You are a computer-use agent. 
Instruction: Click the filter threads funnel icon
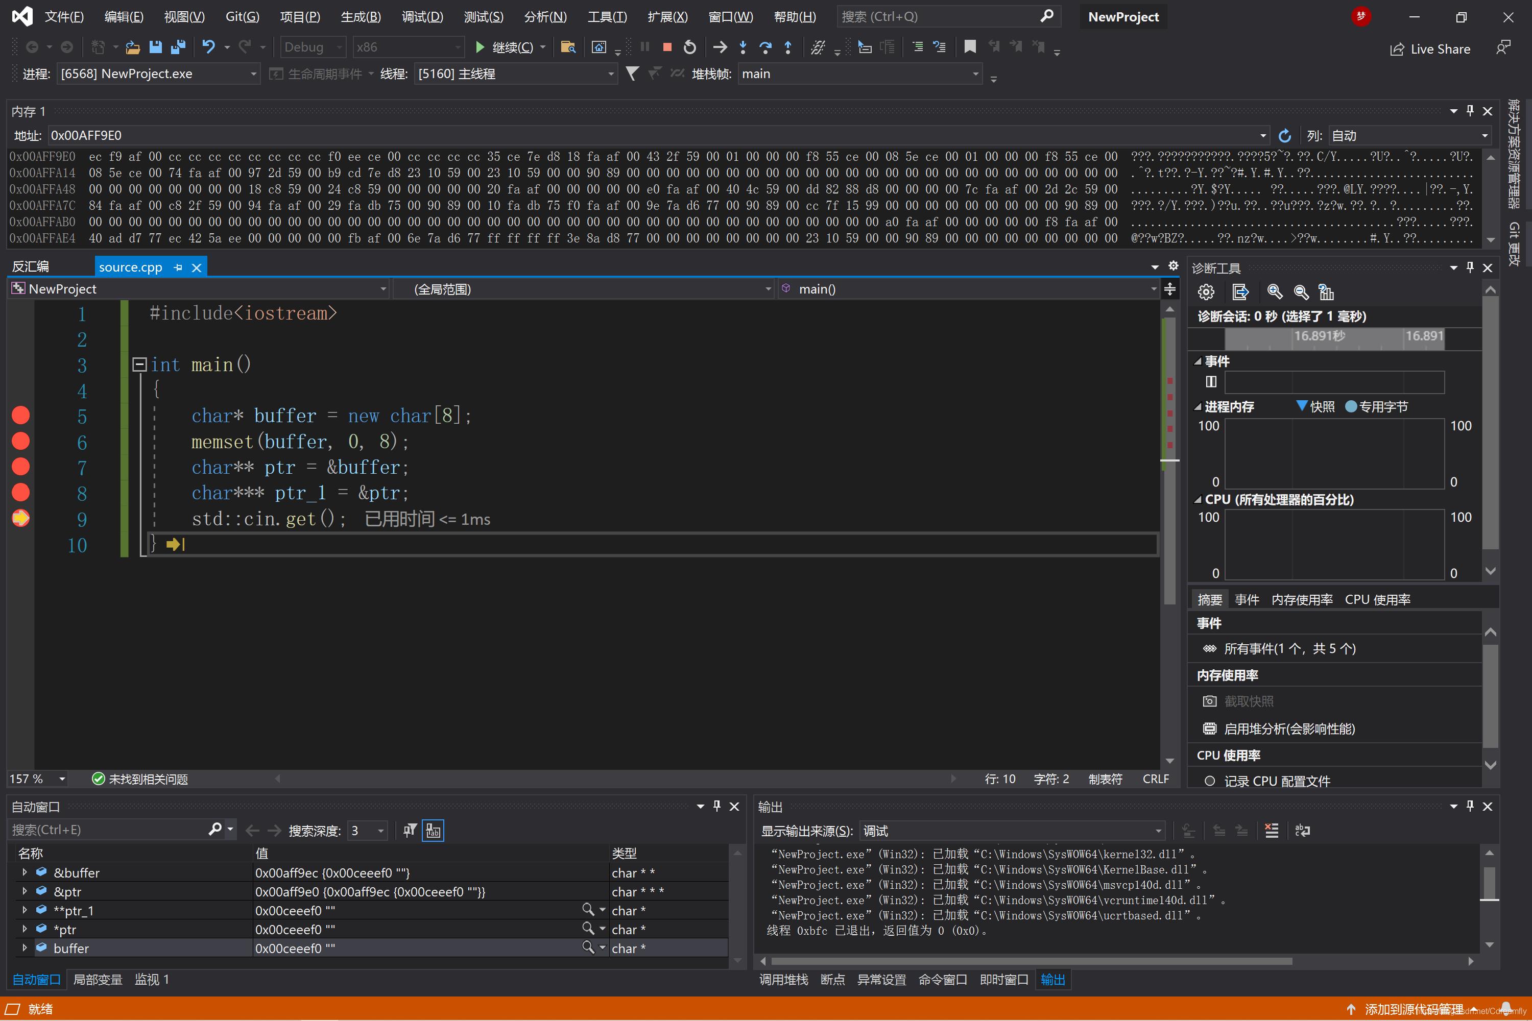coord(632,74)
